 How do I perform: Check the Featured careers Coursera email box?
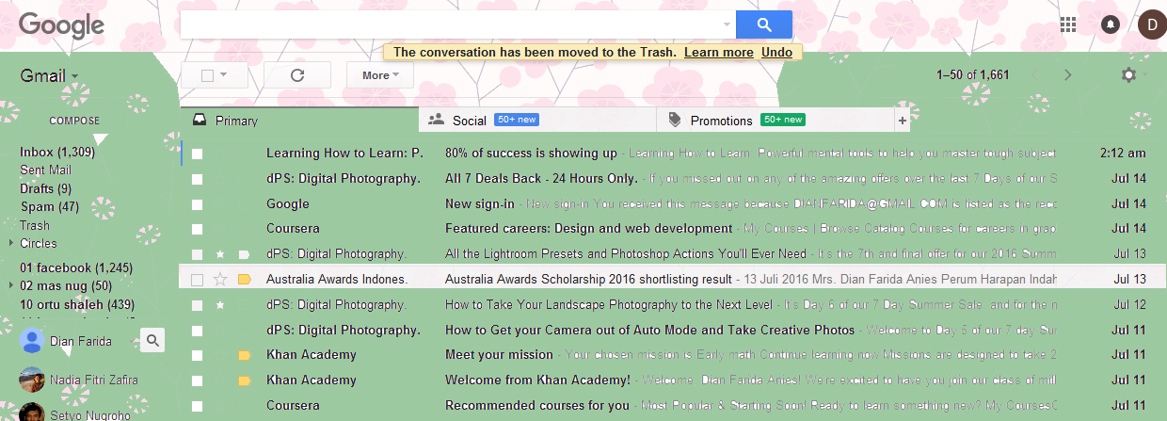(x=198, y=229)
